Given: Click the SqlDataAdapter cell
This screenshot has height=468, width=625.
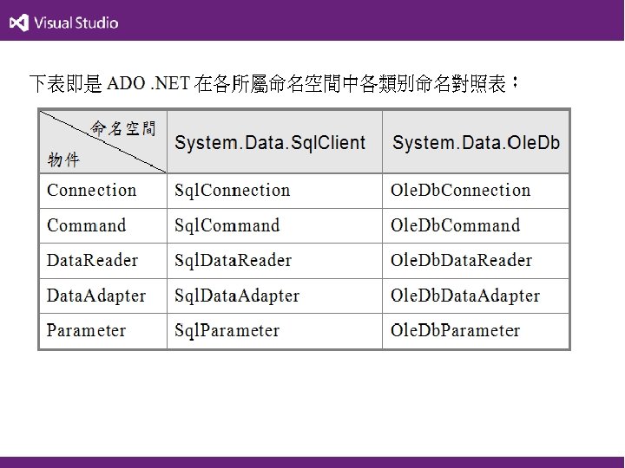Looking at the screenshot, I should pos(237,296).
